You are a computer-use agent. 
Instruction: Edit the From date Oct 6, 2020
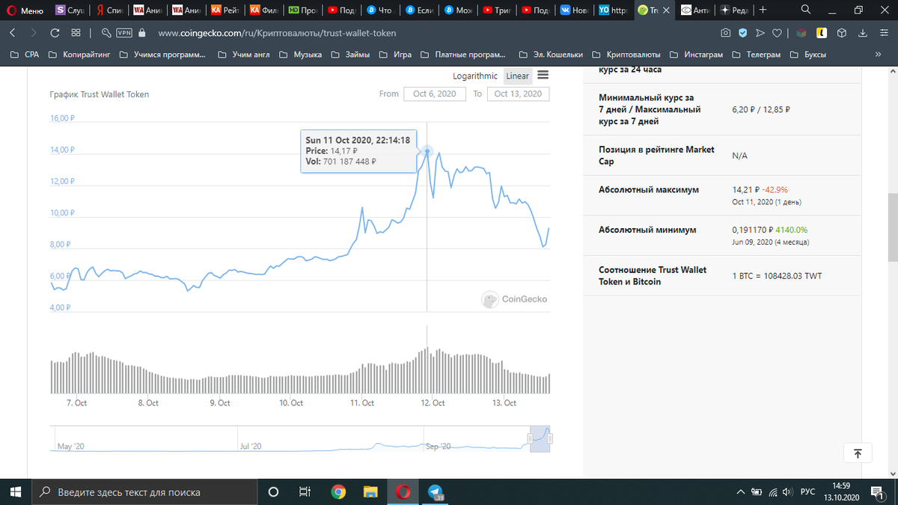434,94
